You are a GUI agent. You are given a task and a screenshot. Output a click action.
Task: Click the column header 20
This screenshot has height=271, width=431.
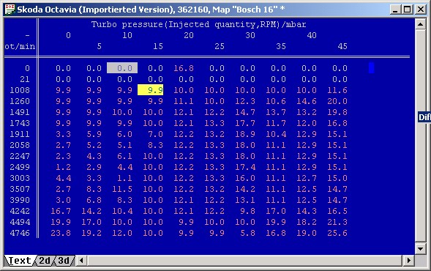pyautogui.click(x=189, y=35)
